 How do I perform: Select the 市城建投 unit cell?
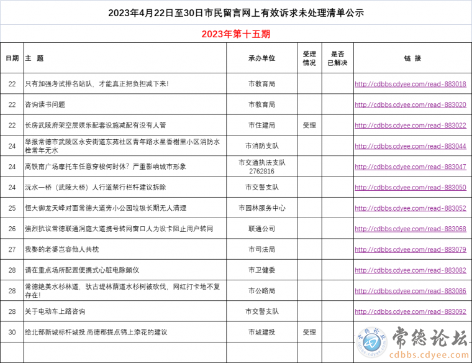261,332
